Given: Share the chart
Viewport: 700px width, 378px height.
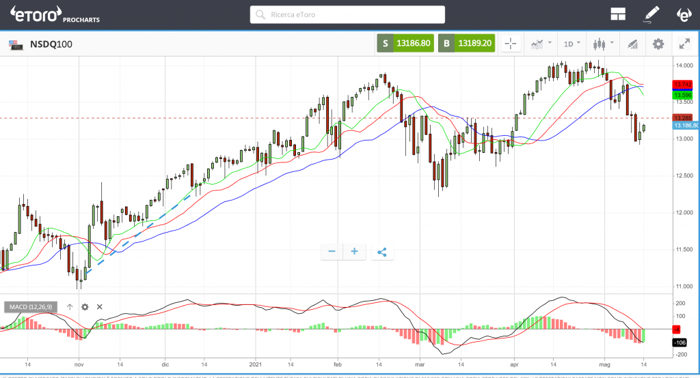Looking at the screenshot, I should point(382,252).
